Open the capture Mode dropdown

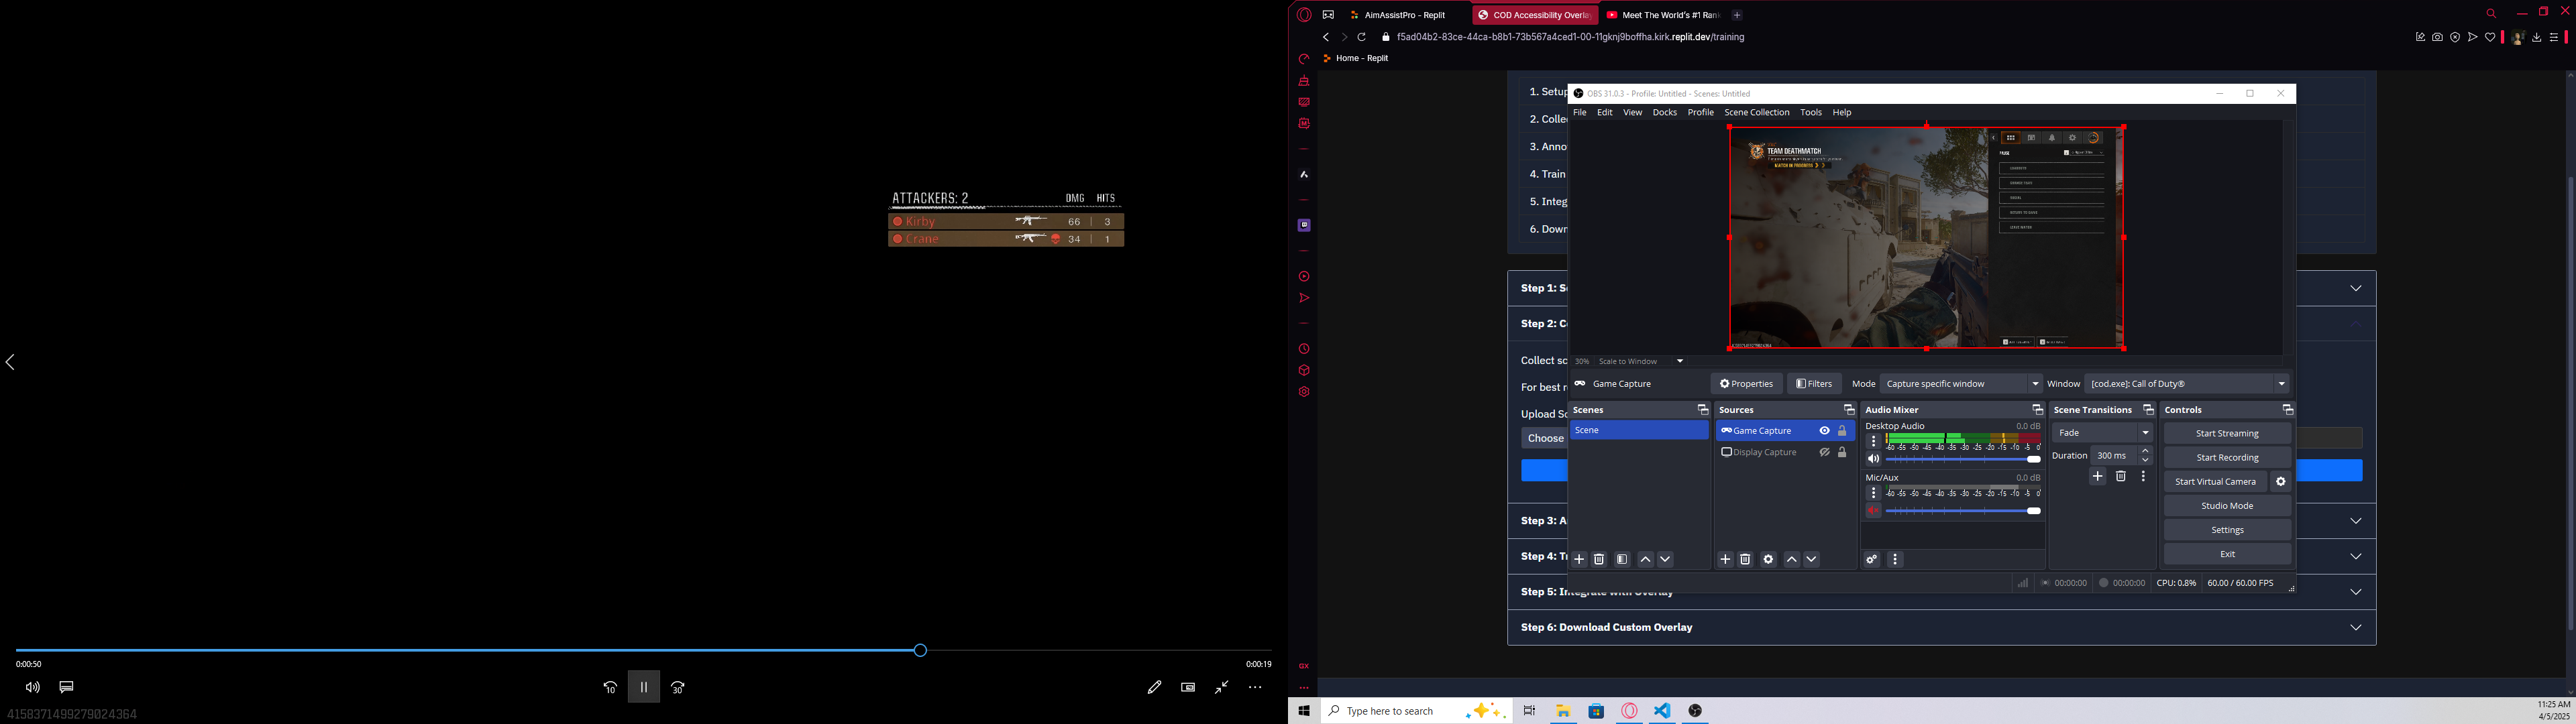click(1961, 384)
